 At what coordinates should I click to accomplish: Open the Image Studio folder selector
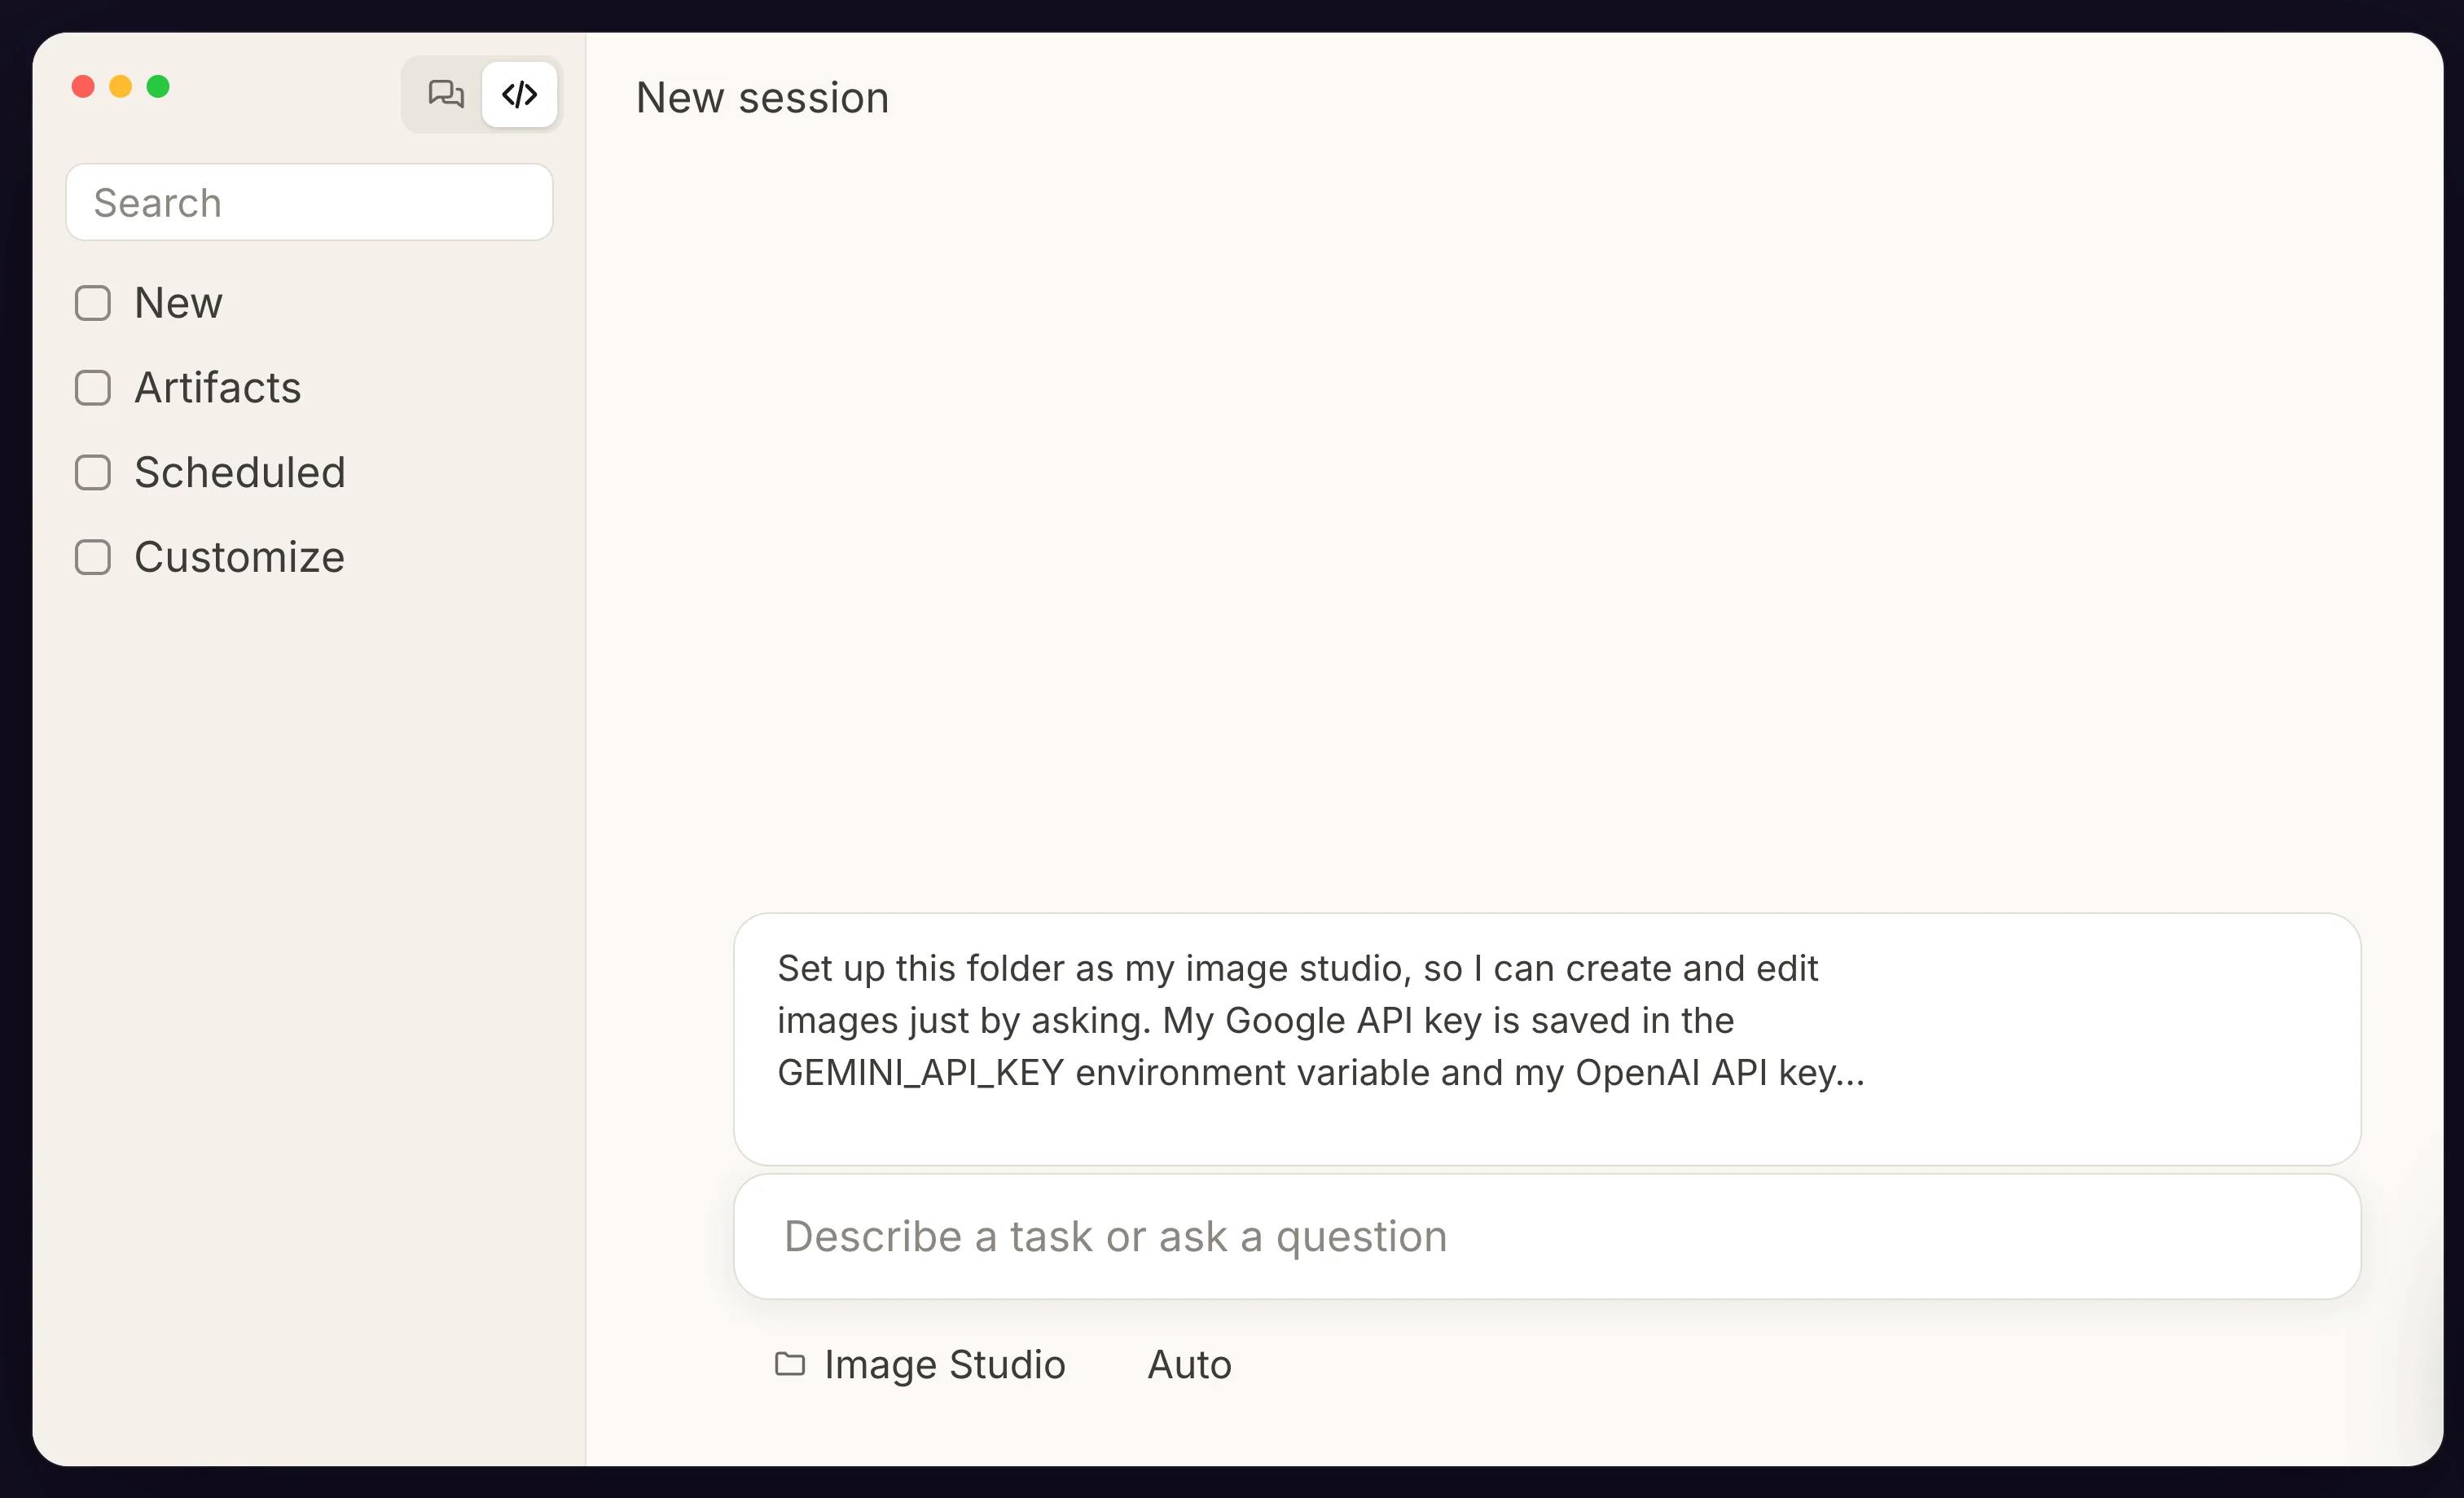(920, 1365)
